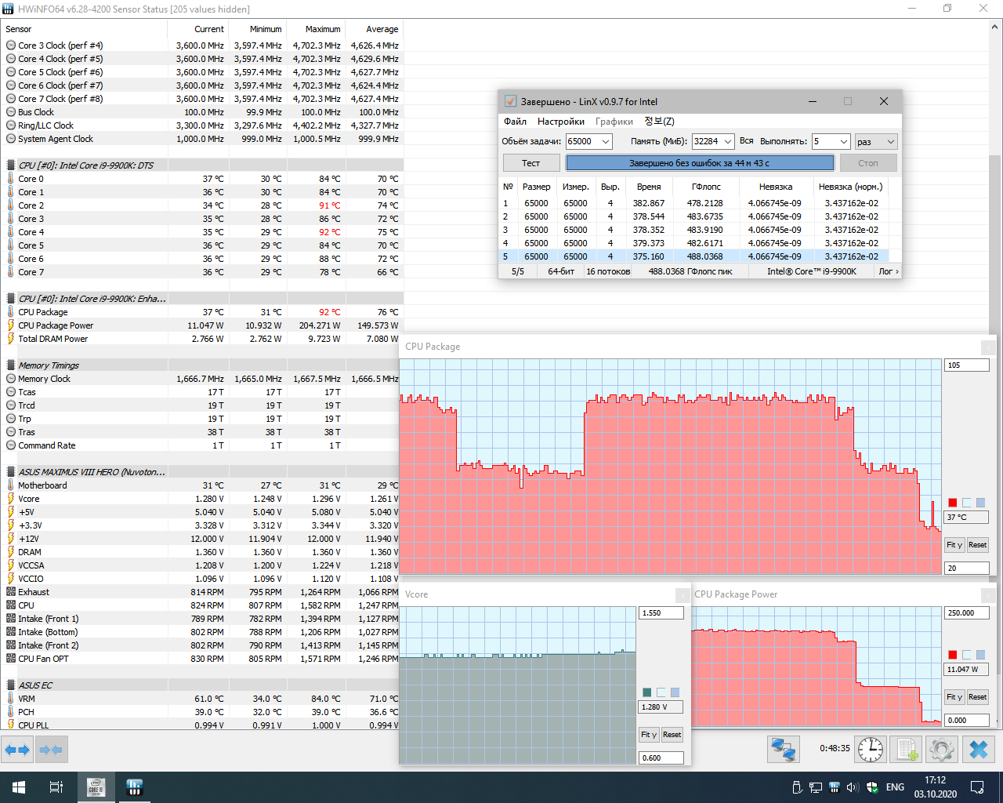Viewport: 1003px width, 803px height.
Task: Click the HWiNFO sensor list vertical scrollbar
Action: tap(996, 376)
